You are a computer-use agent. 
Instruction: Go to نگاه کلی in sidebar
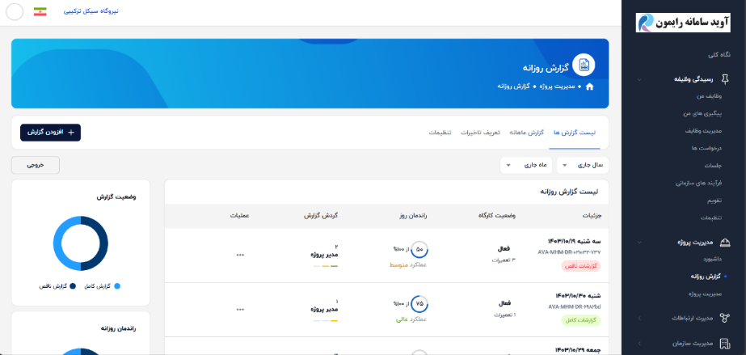(x=719, y=55)
